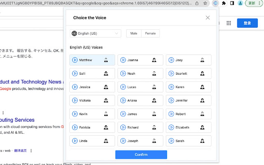Image resolution: width=264 pixels, height=165 pixels.
Task: Open the Chrome browser overflow menu
Action: [260, 3]
